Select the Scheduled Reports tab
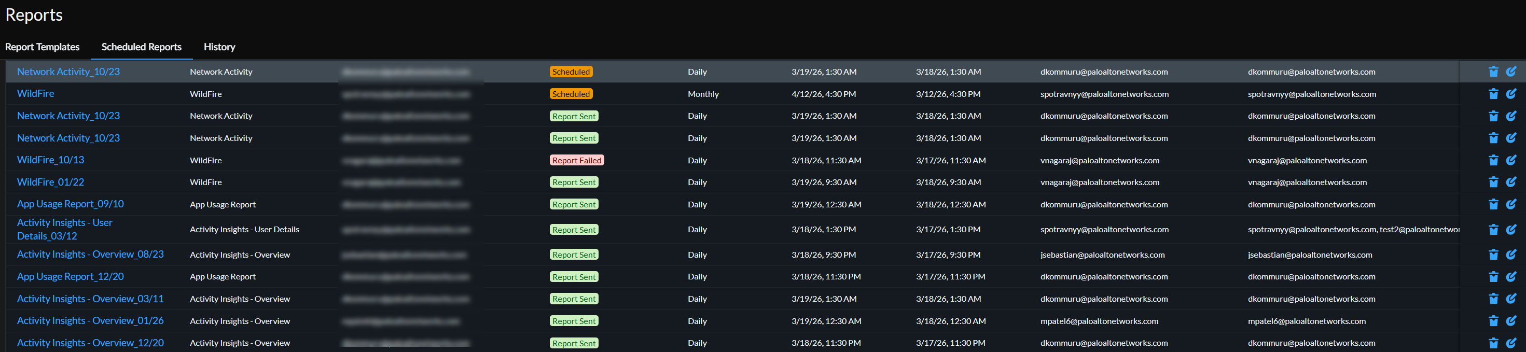 coord(142,47)
